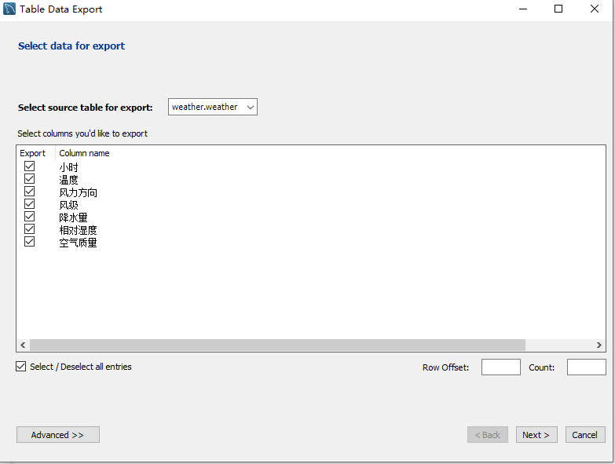Image resolution: width=615 pixels, height=464 pixels.
Task: Uncheck export for 温度 column
Action: click(x=30, y=179)
